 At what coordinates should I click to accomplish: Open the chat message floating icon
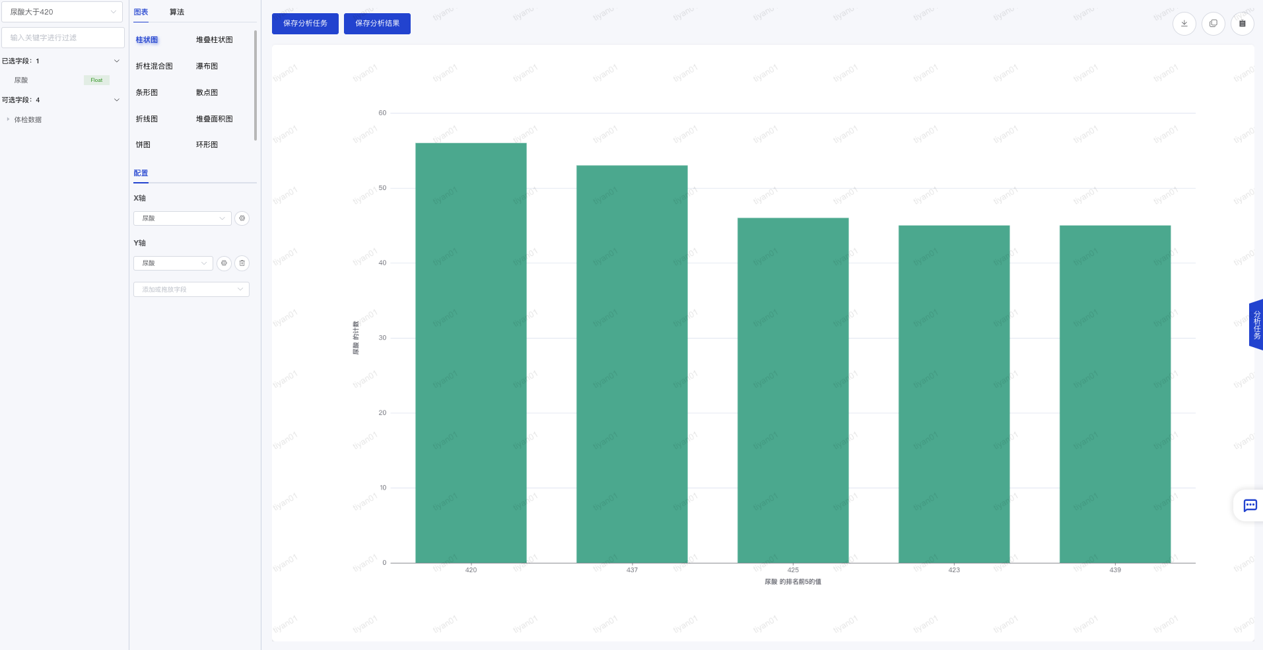click(1250, 505)
